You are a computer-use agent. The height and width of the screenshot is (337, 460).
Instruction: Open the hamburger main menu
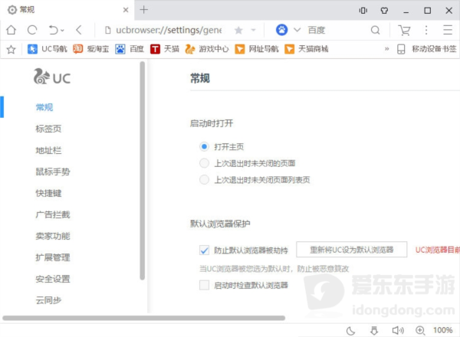click(x=448, y=30)
